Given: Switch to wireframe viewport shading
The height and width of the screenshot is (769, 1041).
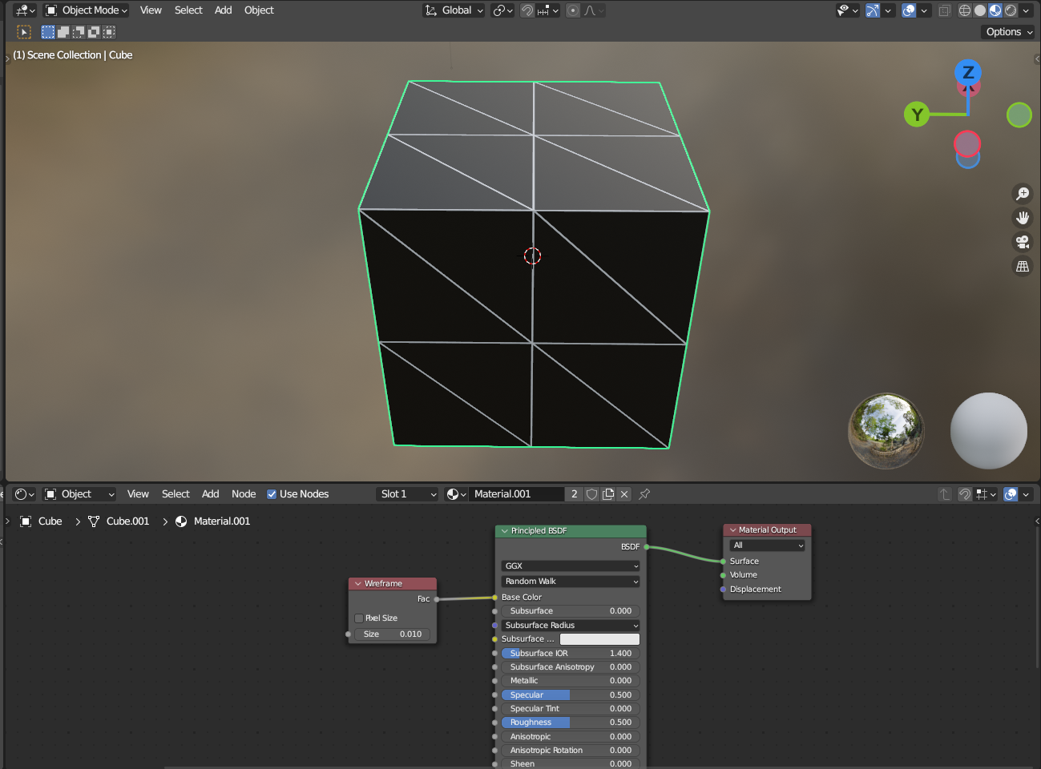Looking at the screenshot, I should click(965, 10).
